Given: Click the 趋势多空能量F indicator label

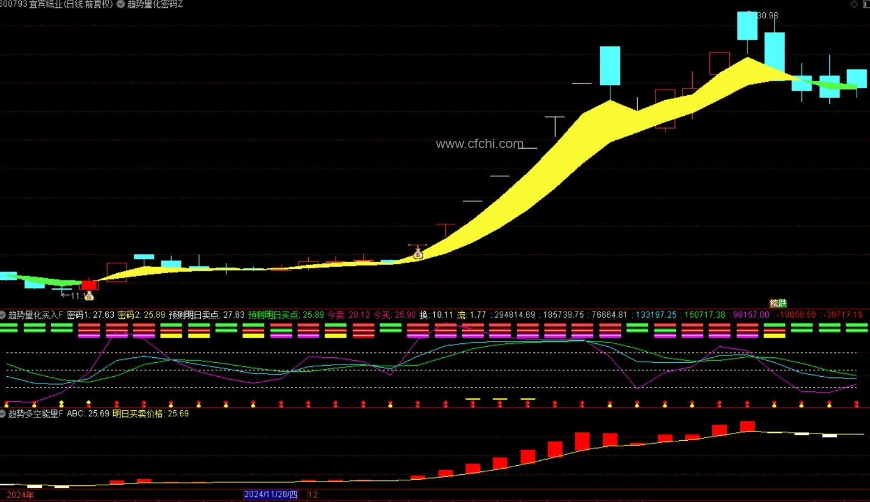Looking at the screenshot, I should click(x=36, y=414).
